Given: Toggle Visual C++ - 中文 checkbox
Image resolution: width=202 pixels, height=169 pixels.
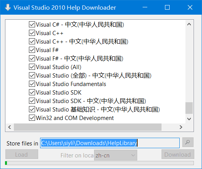Looking at the screenshot, I should coord(32,42).
